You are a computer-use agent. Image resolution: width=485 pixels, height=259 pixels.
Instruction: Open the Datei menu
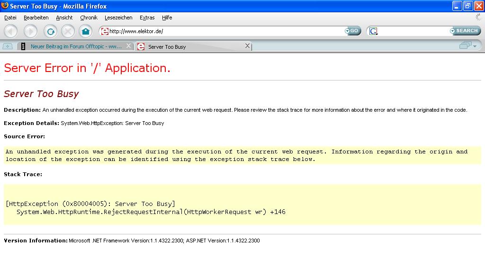coord(10,18)
